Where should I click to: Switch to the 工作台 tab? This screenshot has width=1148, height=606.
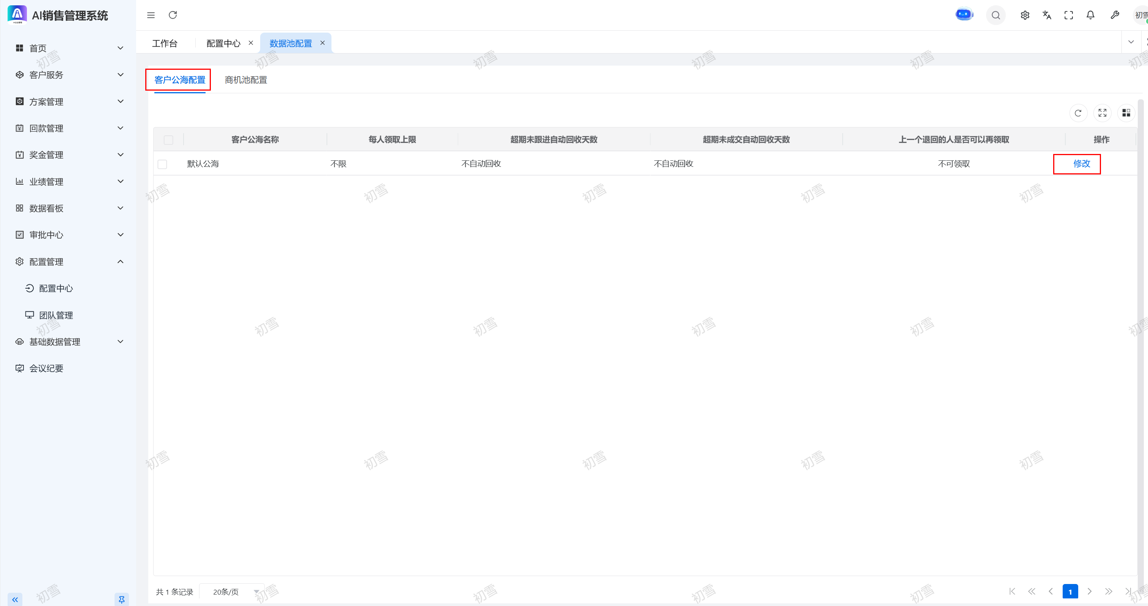[165, 43]
